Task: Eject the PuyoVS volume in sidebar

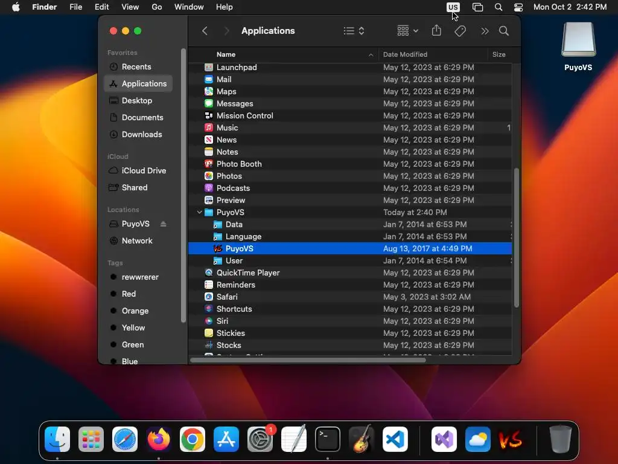Action: (x=163, y=224)
